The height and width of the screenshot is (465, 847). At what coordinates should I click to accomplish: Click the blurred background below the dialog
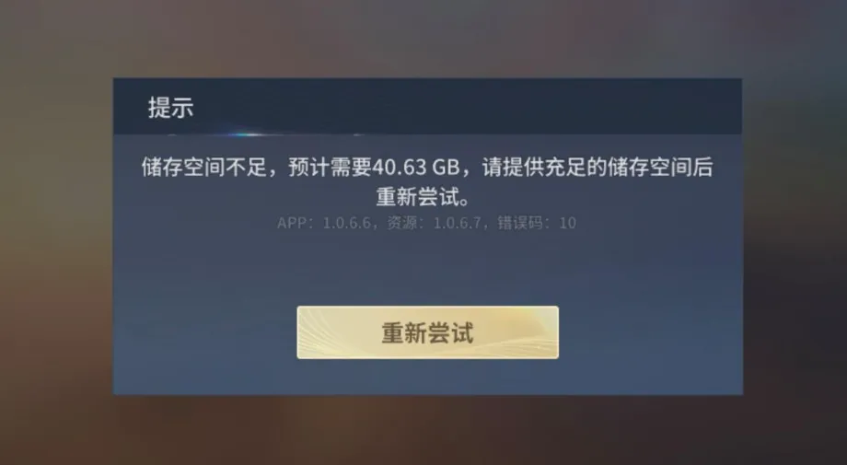pyautogui.click(x=423, y=430)
